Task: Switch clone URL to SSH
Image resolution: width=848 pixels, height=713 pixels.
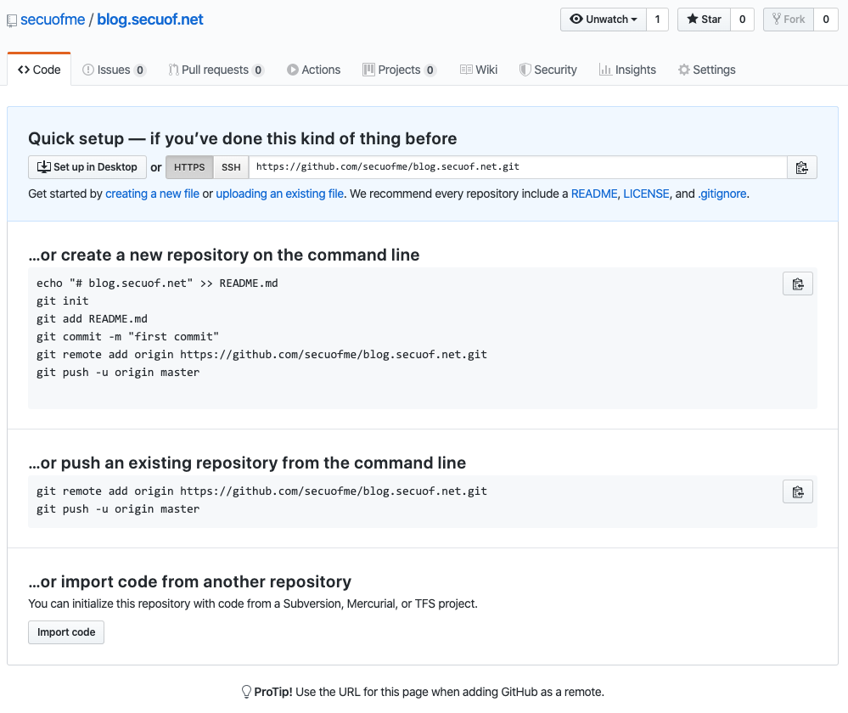Action: [231, 167]
